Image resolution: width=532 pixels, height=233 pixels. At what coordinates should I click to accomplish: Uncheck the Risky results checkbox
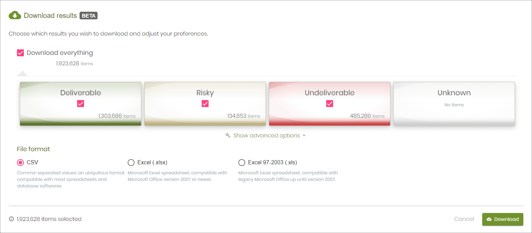pos(205,103)
